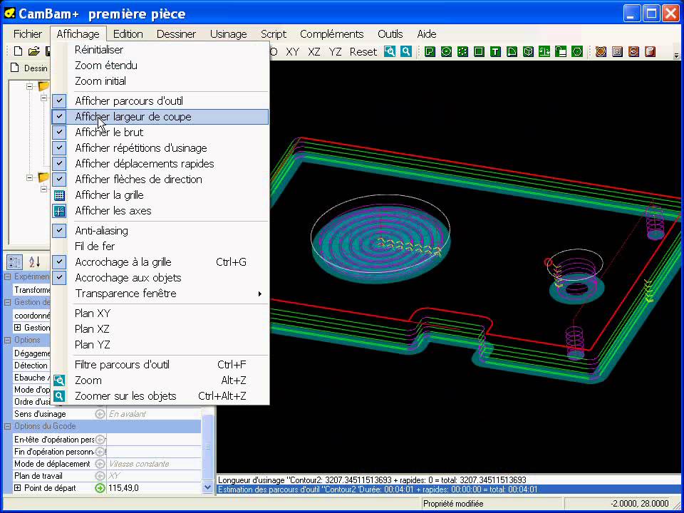Viewport: 684px width, 513px height.
Task: Click the zoom window toolbar icon
Action: click(x=390, y=51)
